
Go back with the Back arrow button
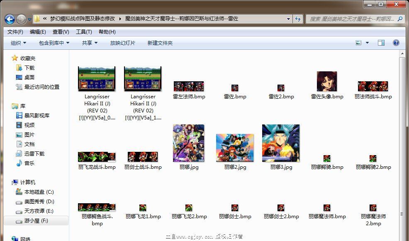pyautogui.click(x=10, y=19)
